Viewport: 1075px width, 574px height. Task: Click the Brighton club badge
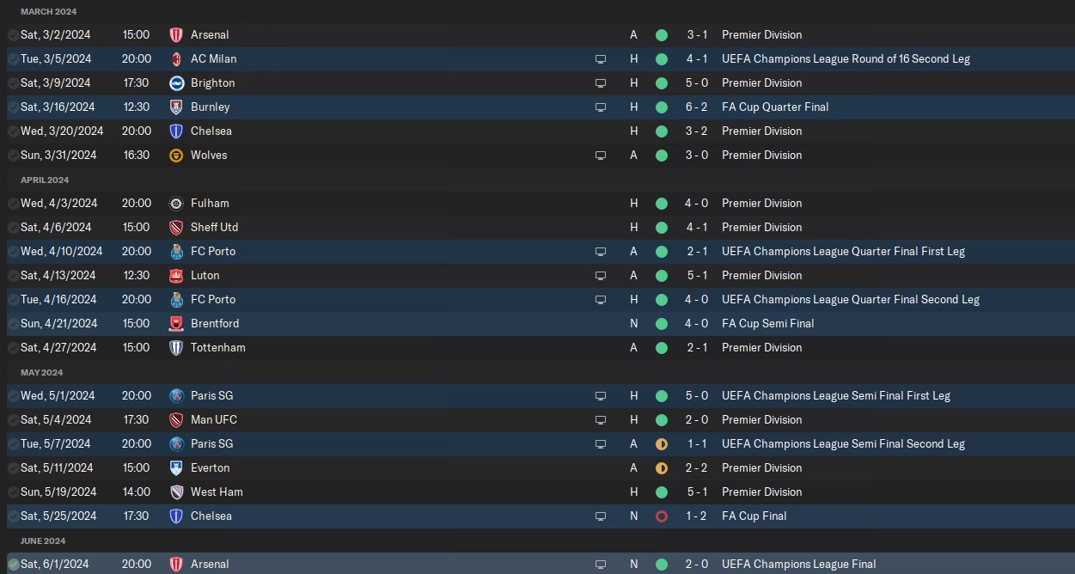click(x=176, y=83)
